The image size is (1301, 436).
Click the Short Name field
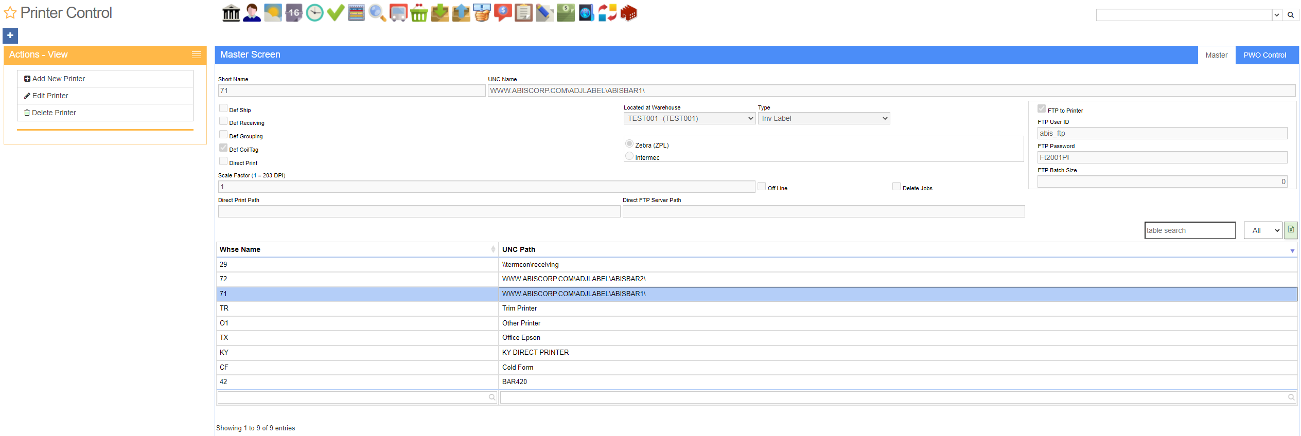coord(351,90)
